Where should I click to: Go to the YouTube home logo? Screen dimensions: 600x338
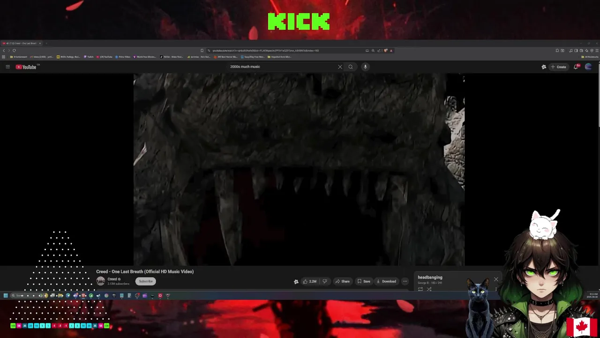[x=26, y=67]
